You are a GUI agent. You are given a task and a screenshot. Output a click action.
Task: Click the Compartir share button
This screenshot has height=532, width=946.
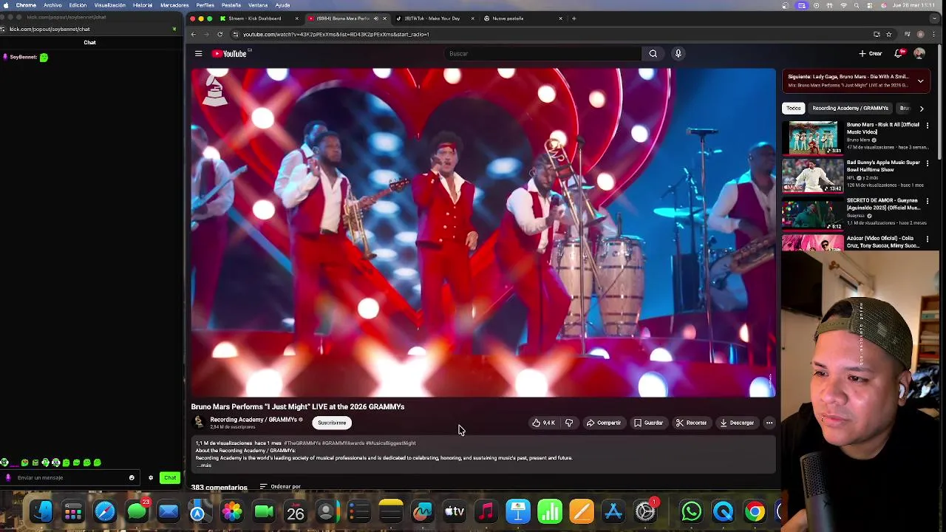pos(604,423)
